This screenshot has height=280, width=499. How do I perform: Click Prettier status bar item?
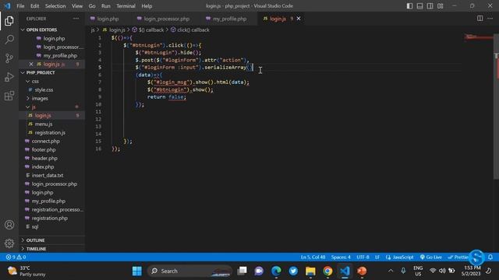pos(458,257)
